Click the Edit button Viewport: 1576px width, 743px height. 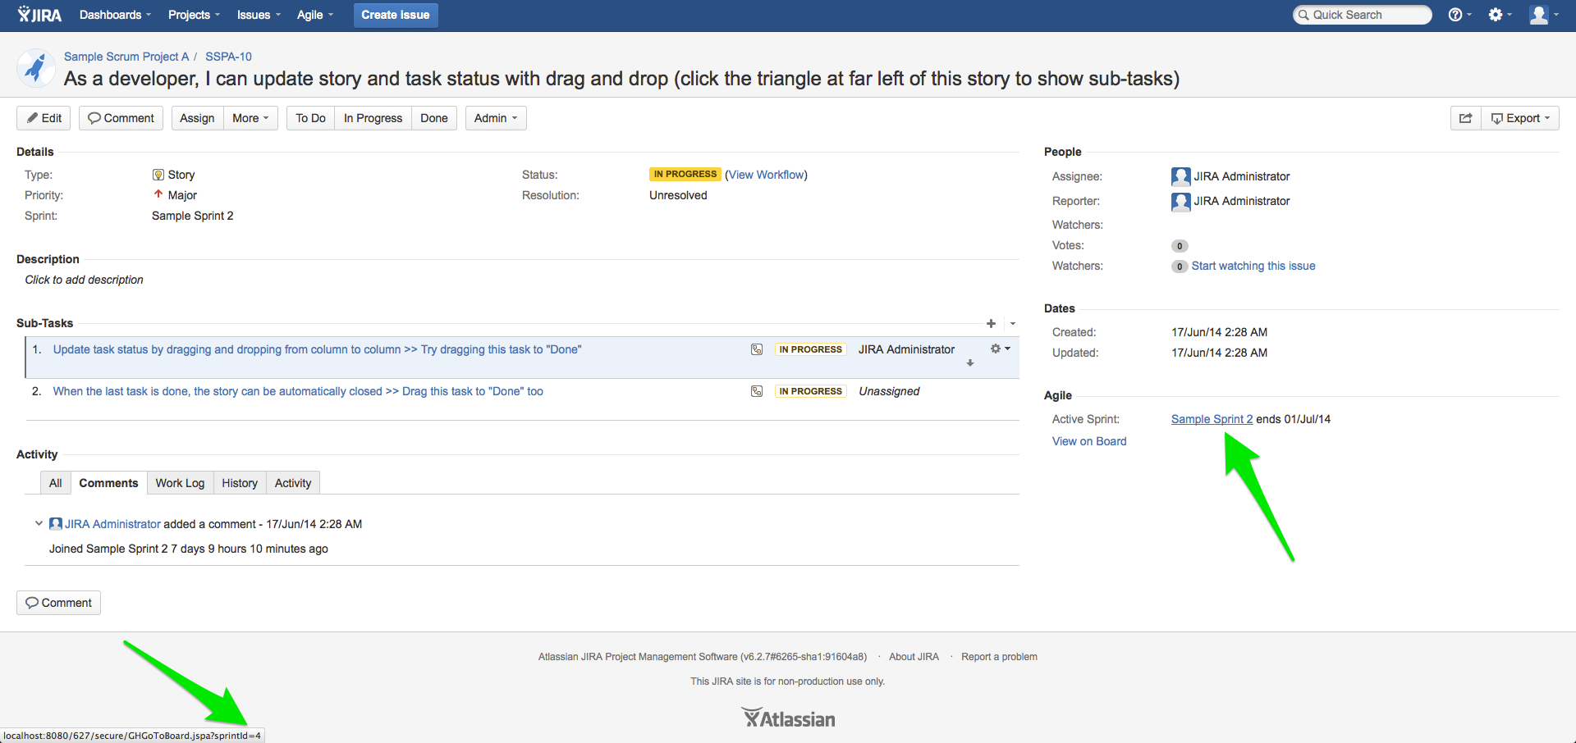click(x=44, y=118)
